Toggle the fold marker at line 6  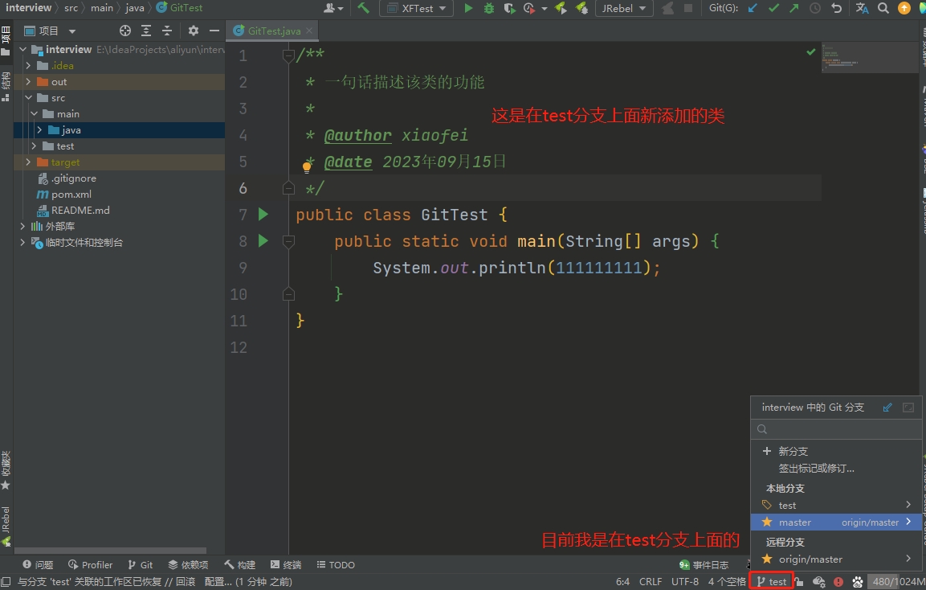click(288, 188)
